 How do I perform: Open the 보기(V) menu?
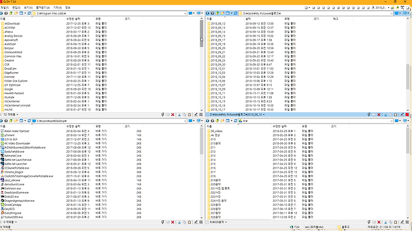[28, 8]
